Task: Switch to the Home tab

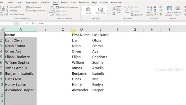Action: click(10, 2)
